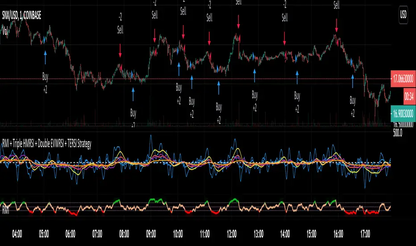Click the red 17.06630000 price label
This screenshot has height=246, width=416.
(403, 77)
